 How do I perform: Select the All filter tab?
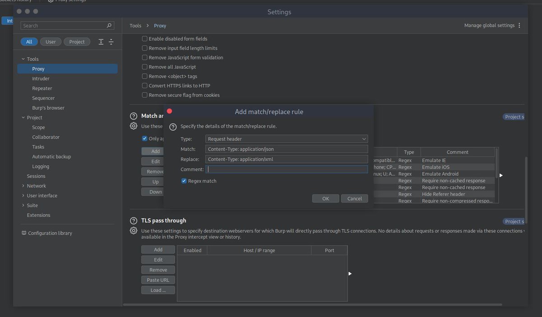(x=29, y=42)
